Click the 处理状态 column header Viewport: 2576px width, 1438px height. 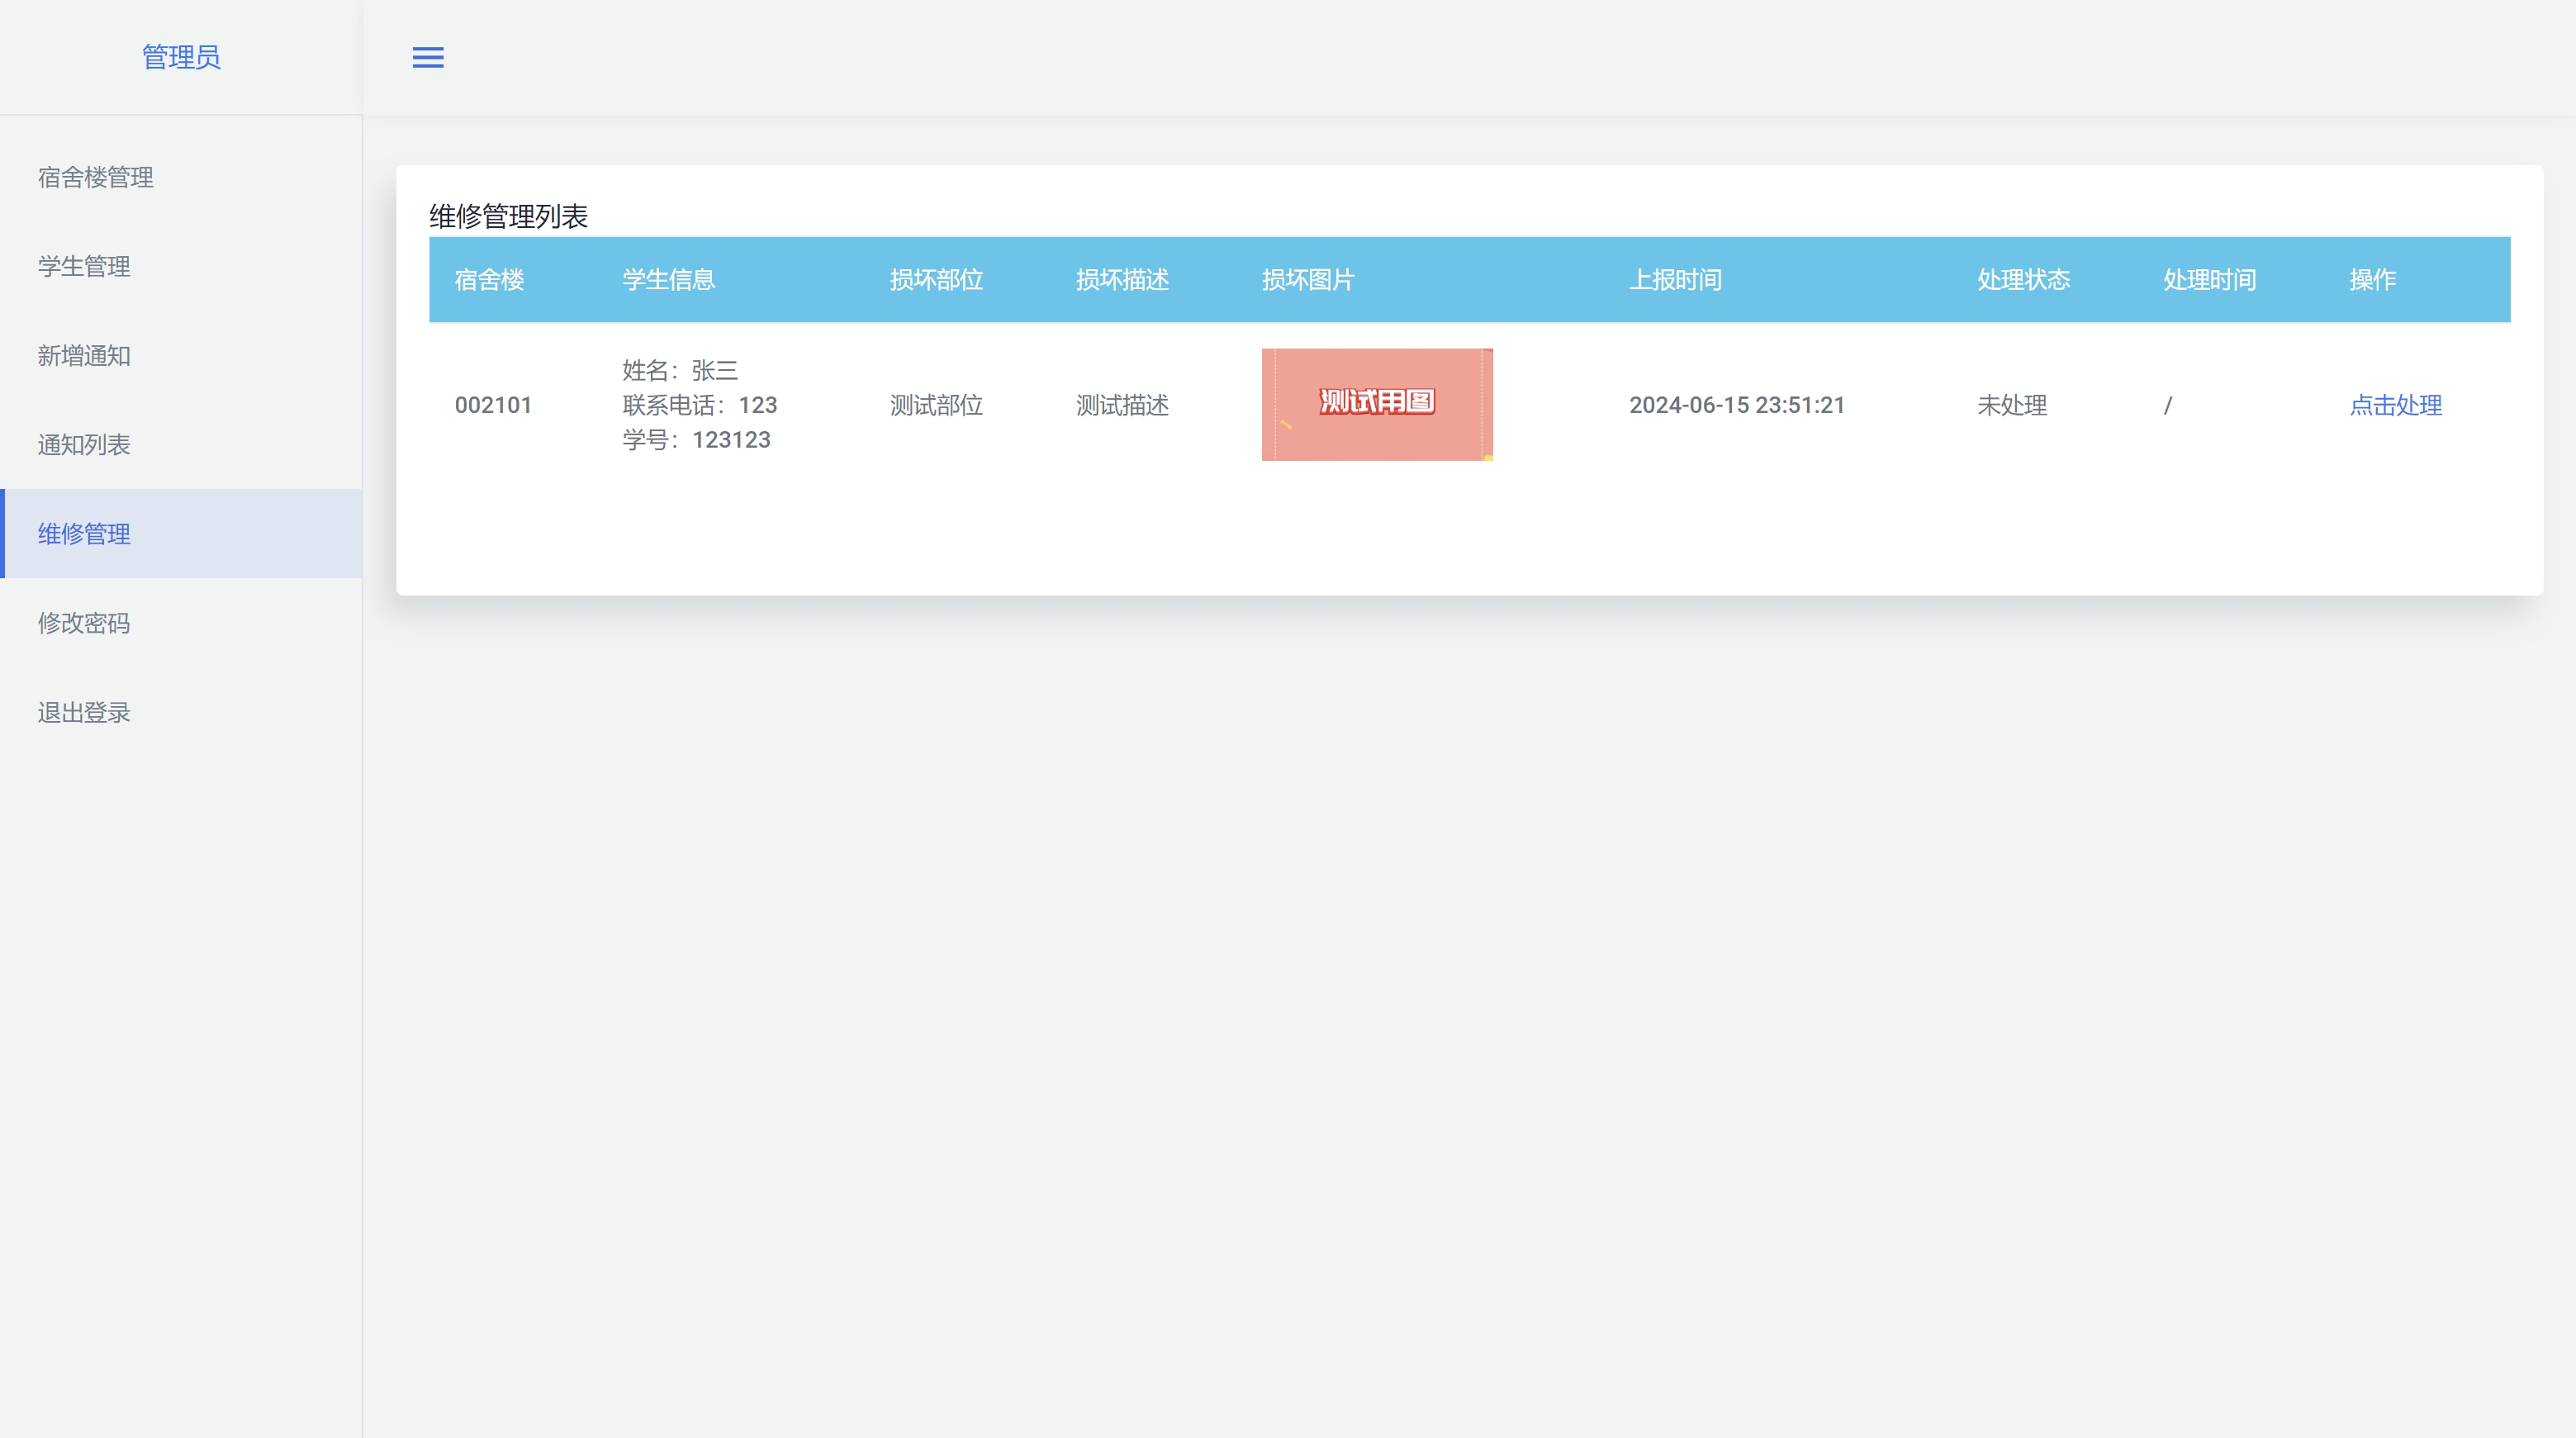pyautogui.click(x=2023, y=280)
